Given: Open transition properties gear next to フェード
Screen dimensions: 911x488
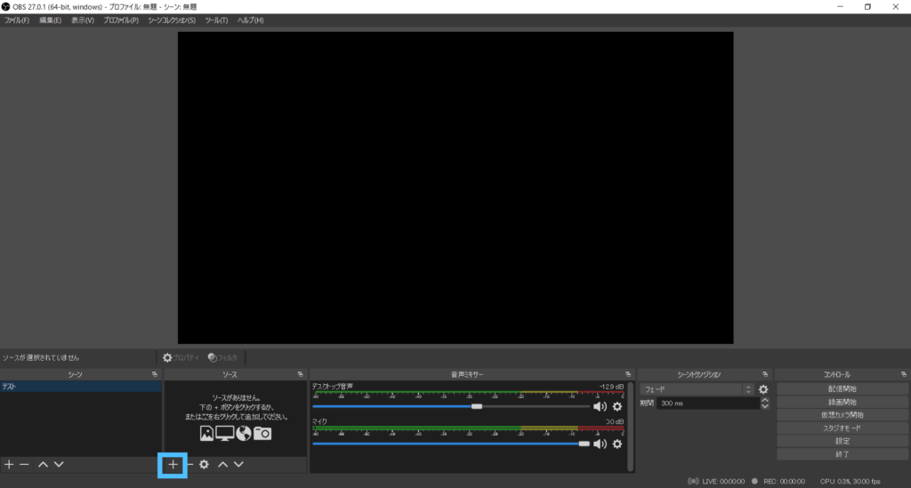Looking at the screenshot, I should (x=762, y=389).
